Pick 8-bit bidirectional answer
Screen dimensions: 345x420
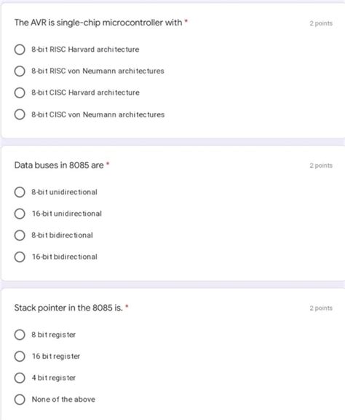[20, 236]
